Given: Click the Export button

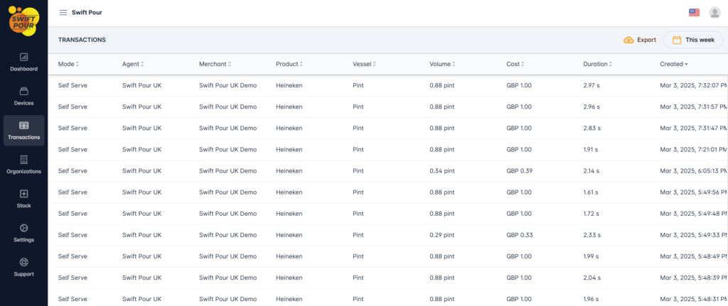Looking at the screenshot, I should pos(639,40).
